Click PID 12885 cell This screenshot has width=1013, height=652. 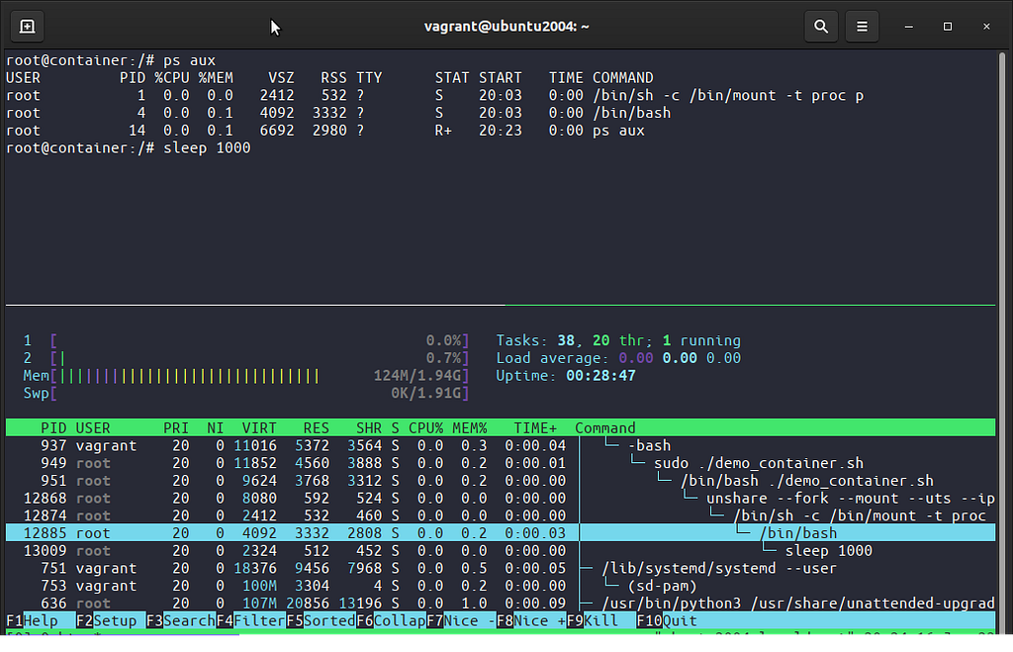[45, 533]
